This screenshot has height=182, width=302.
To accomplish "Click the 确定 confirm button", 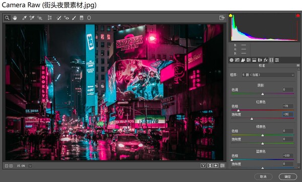I will [x=288, y=176].
